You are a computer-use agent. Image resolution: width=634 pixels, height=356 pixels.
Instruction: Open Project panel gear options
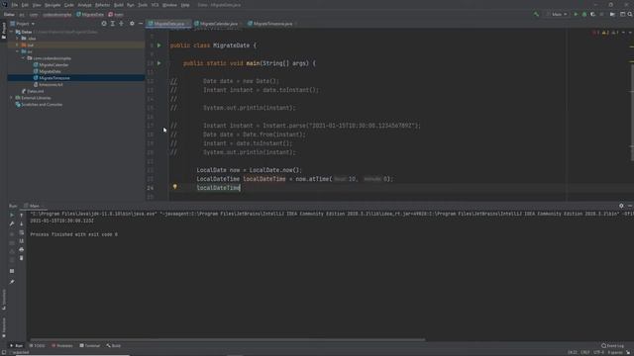[x=132, y=24]
